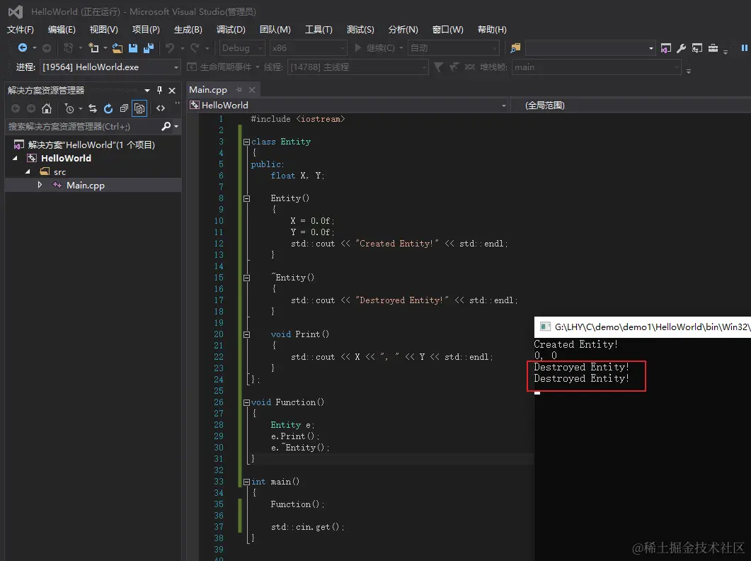This screenshot has width=751, height=561.
Task: Open the 调试(D) Debug menu
Action: (x=231, y=30)
